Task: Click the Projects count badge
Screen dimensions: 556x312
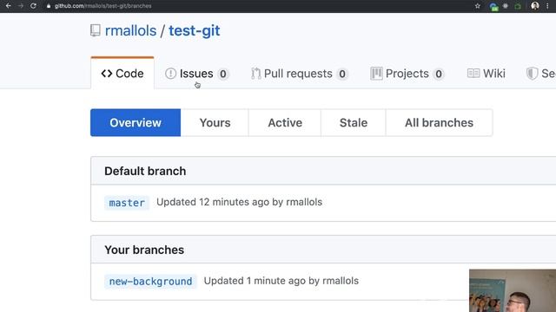Action: tap(439, 74)
